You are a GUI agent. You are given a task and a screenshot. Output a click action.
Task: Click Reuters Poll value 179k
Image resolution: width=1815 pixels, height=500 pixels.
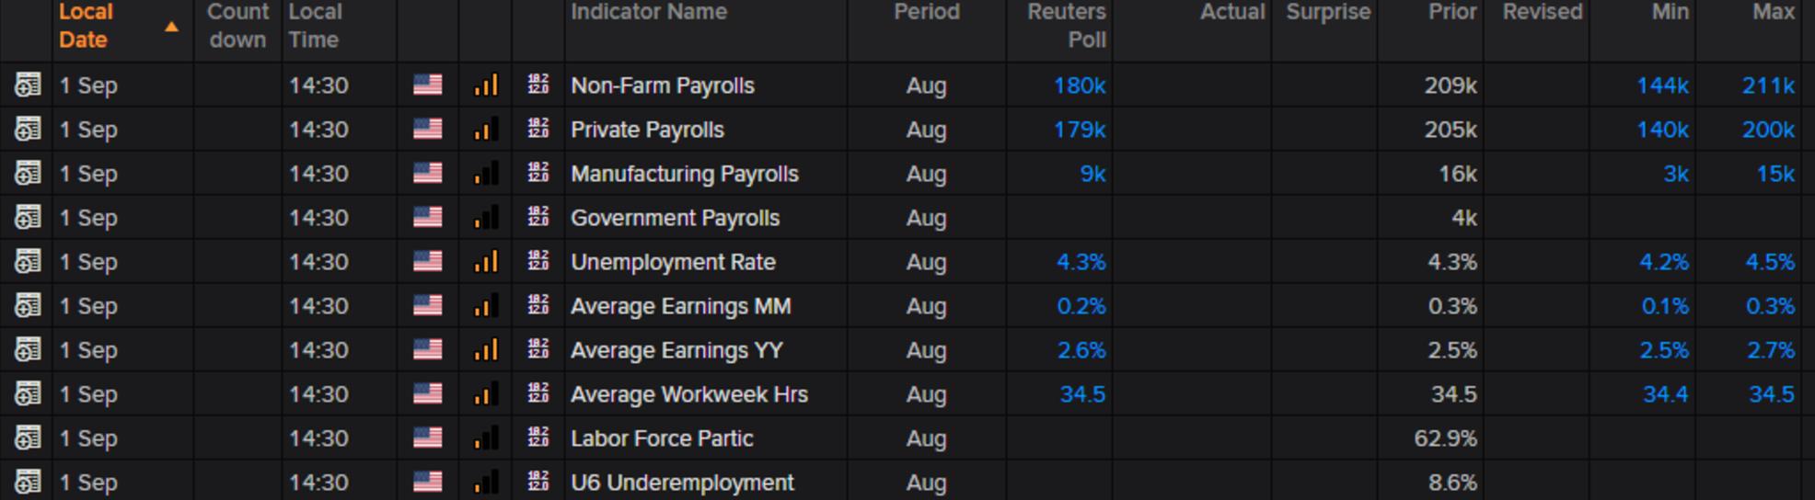(x=1080, y=130)
